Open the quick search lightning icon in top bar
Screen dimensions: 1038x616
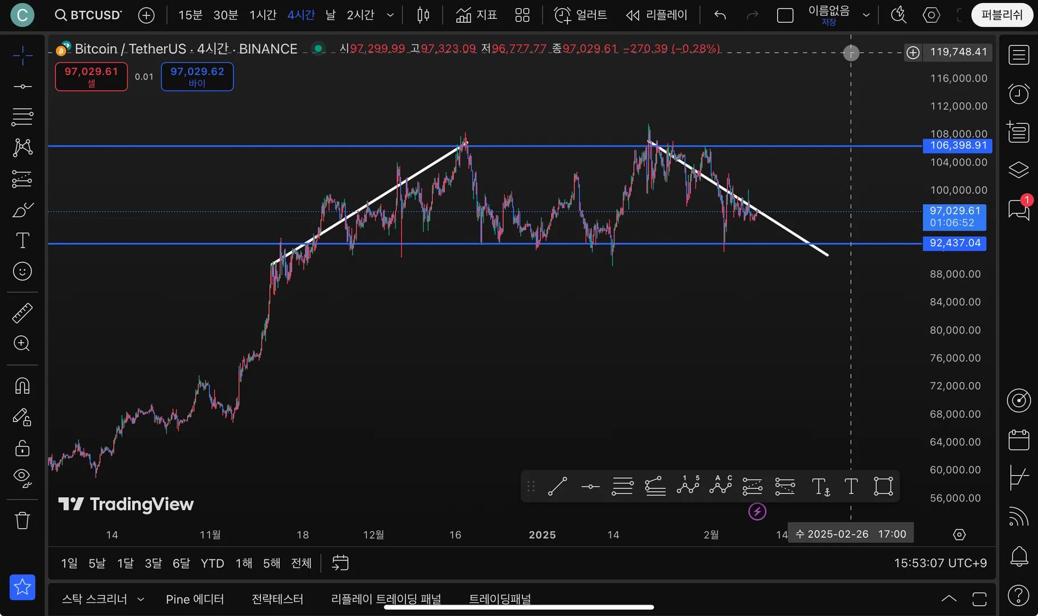pyautogui.click(x=899, y=15)
